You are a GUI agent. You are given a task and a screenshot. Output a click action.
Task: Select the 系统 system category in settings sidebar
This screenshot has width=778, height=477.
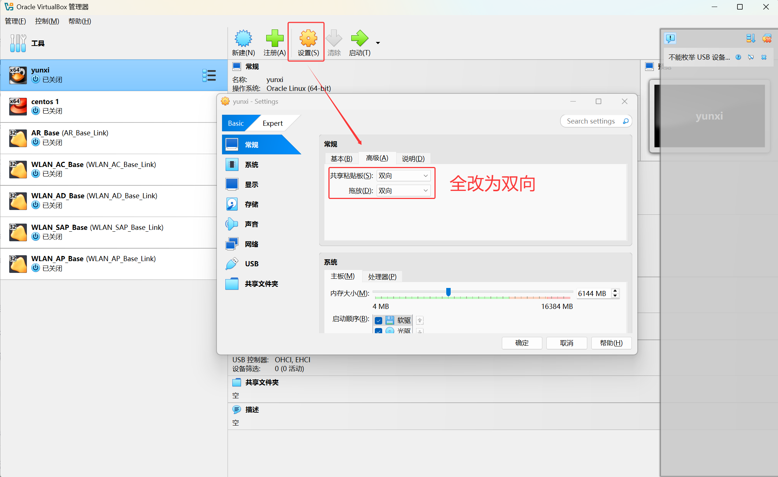pos(261,164)
